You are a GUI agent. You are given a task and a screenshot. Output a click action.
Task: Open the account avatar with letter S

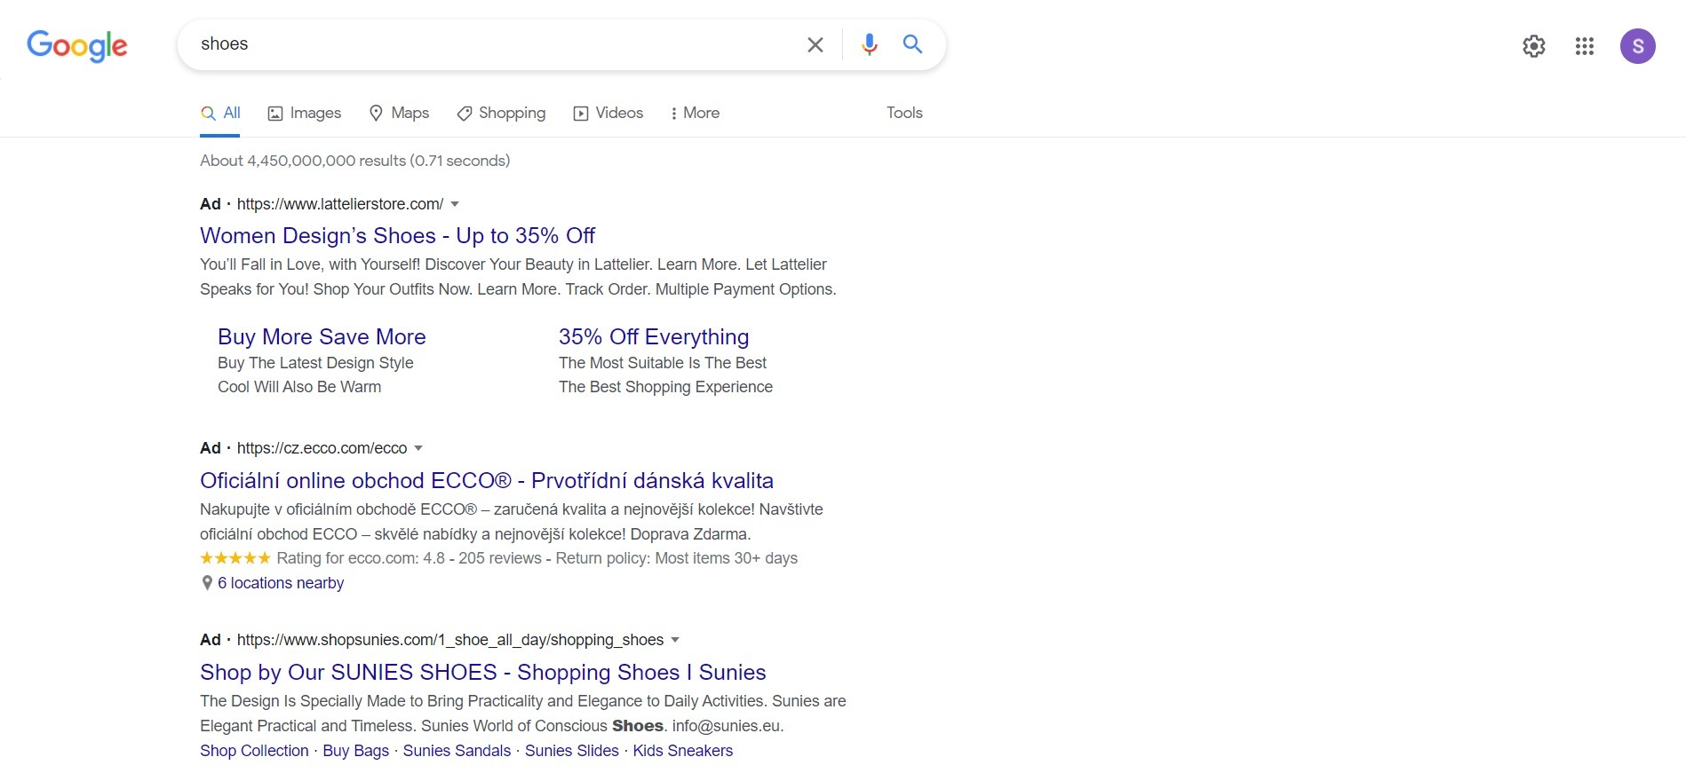click(1638, 46)
